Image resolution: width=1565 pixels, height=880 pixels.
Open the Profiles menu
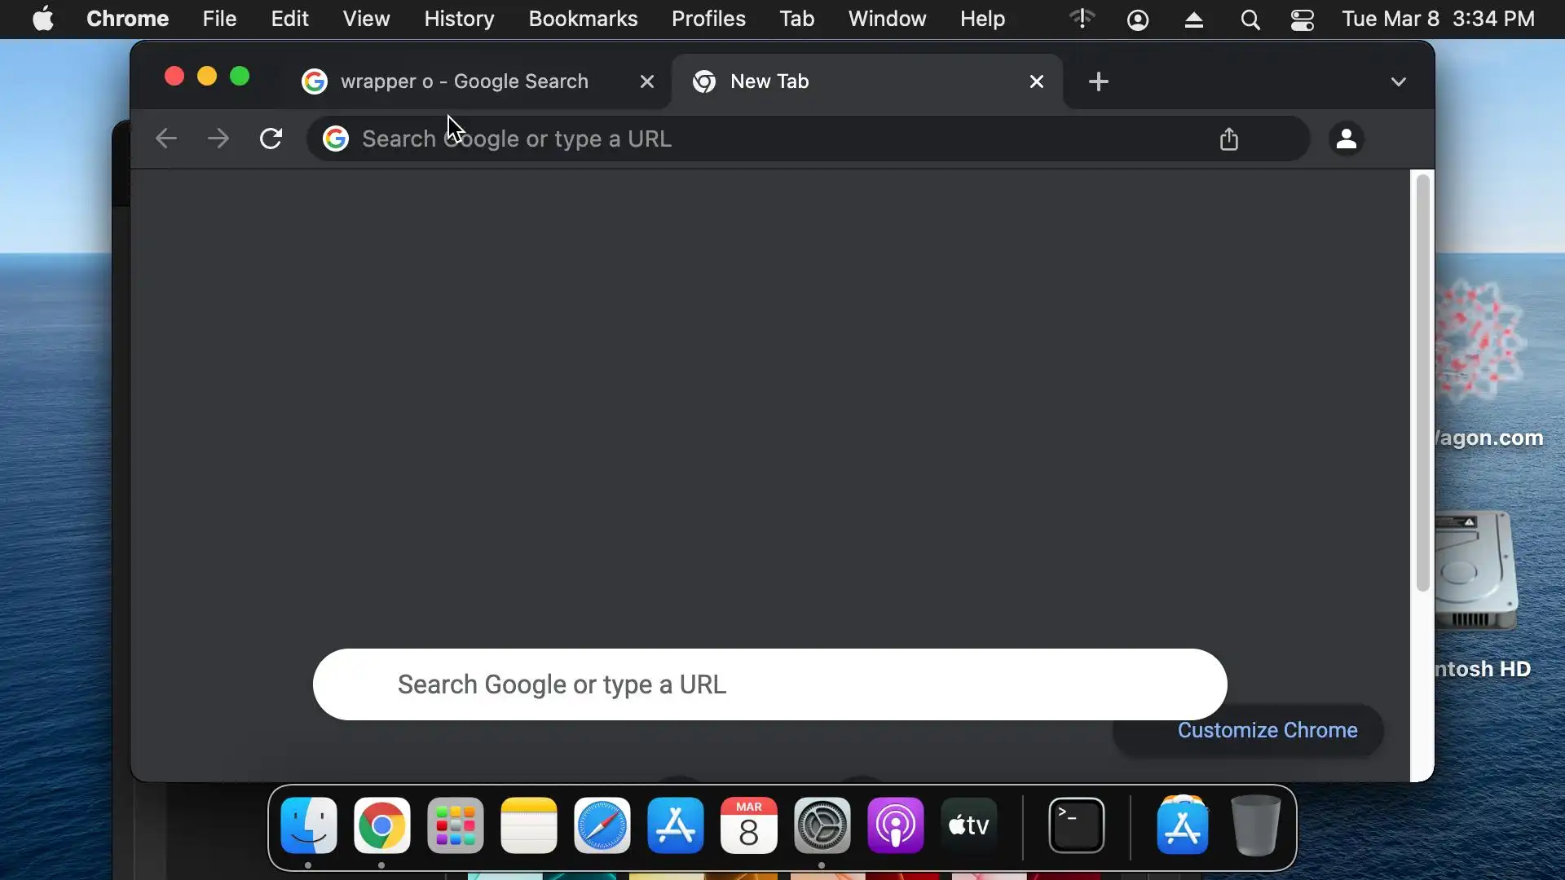coord(708,19)
